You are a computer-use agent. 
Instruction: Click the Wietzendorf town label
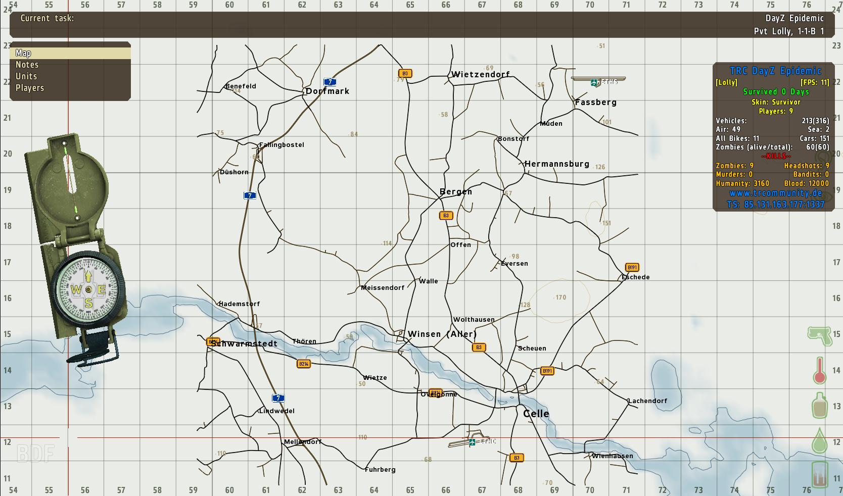481,75
